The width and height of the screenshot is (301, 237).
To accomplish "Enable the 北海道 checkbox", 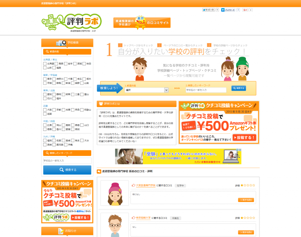I will click(x=45, y=64).
